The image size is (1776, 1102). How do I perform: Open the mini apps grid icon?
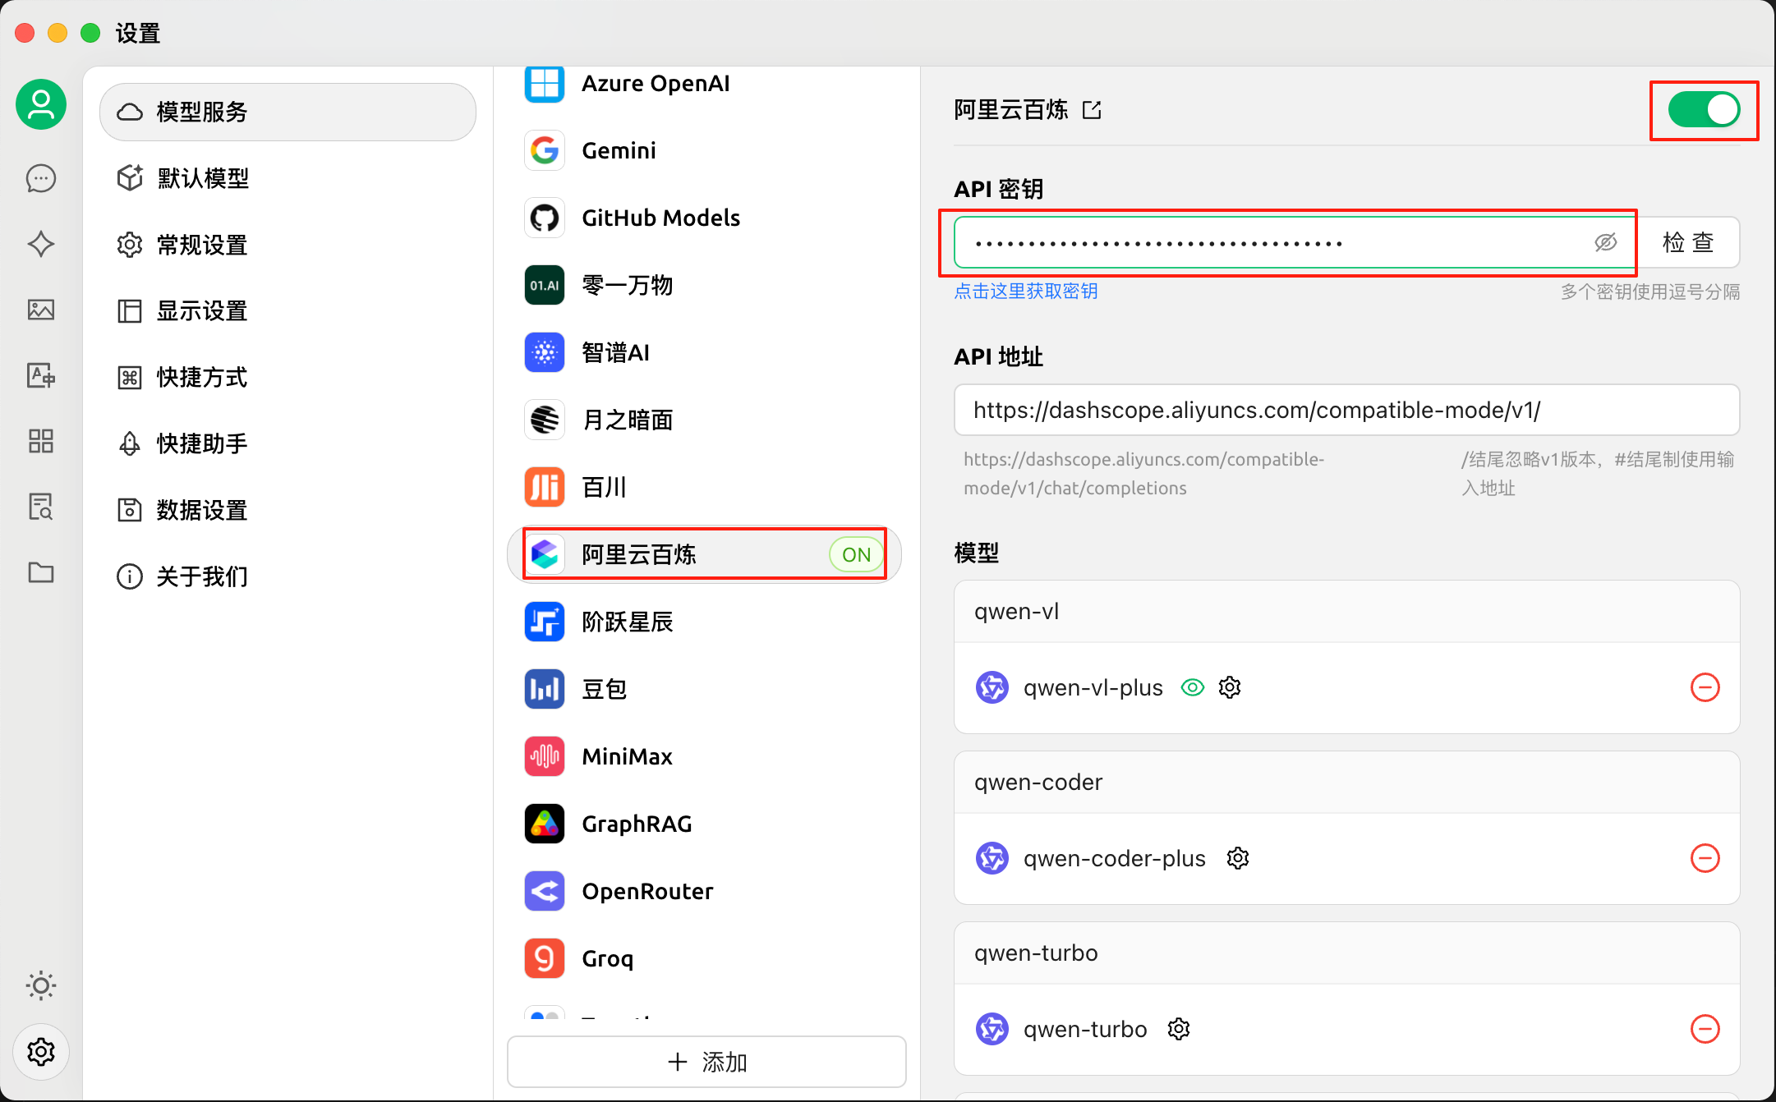[41, 441]
